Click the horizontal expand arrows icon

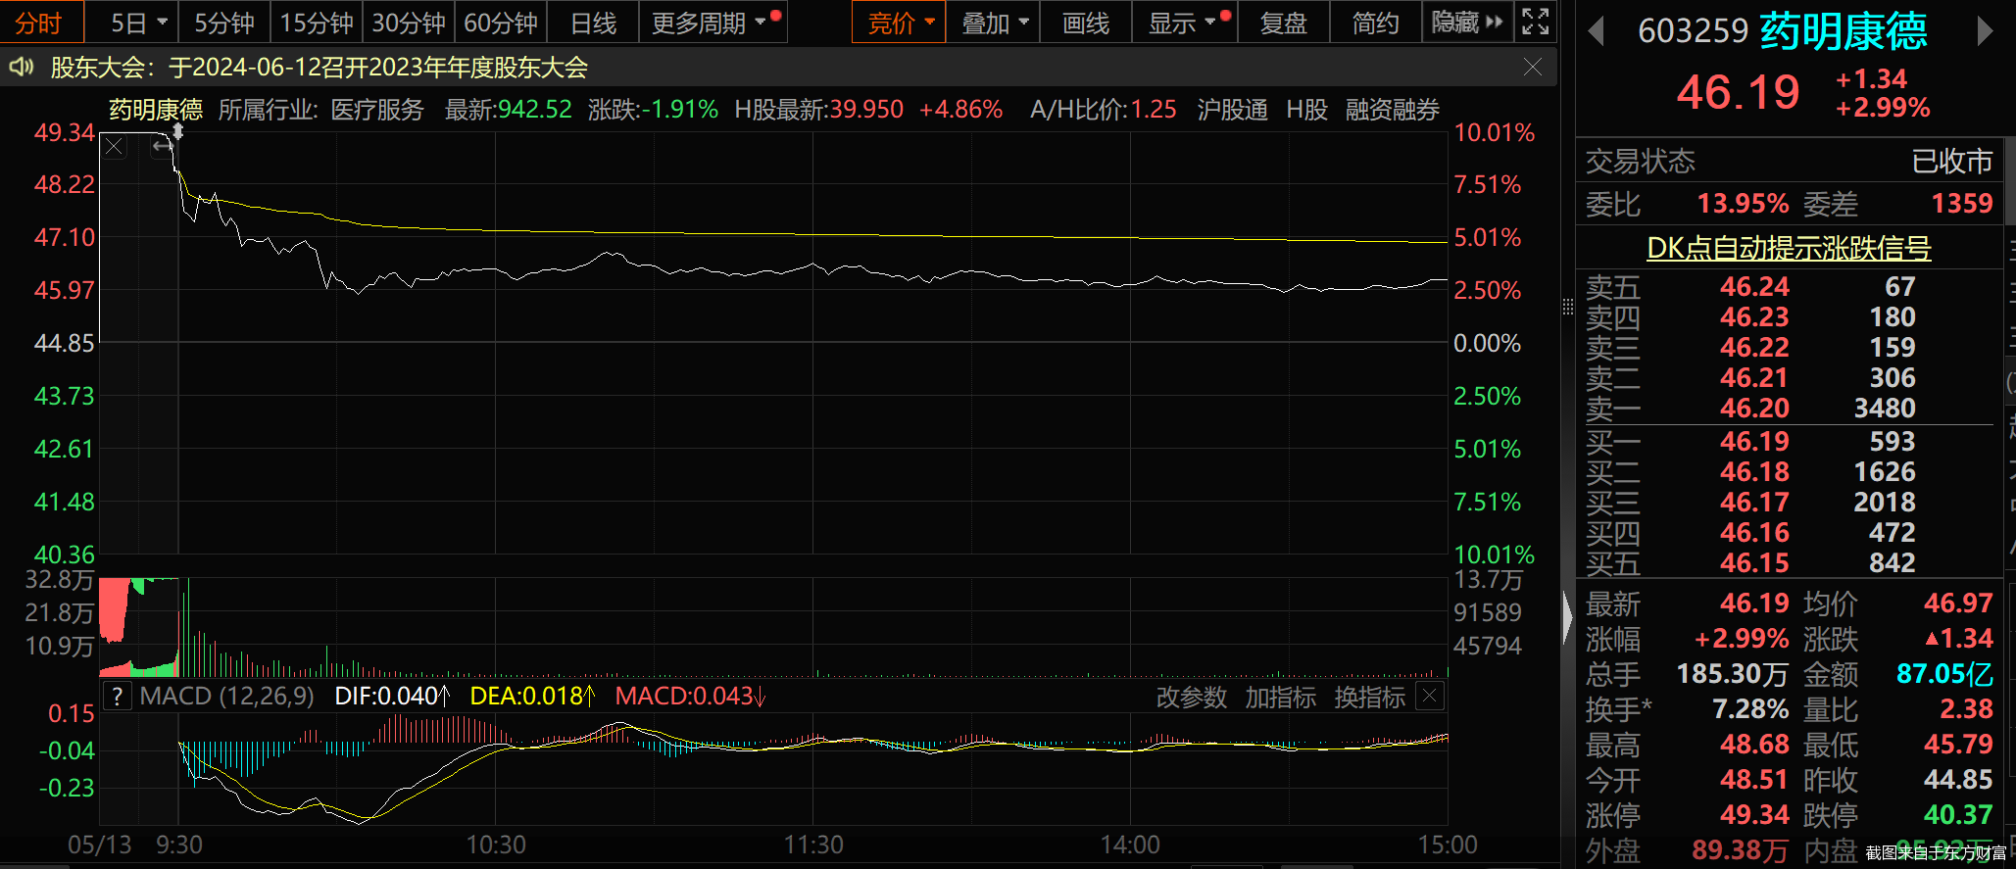coord(163,147)
